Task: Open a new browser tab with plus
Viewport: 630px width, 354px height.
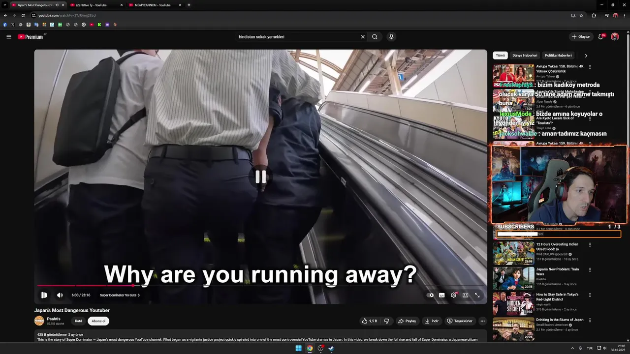Action: [x=189, y=5]
